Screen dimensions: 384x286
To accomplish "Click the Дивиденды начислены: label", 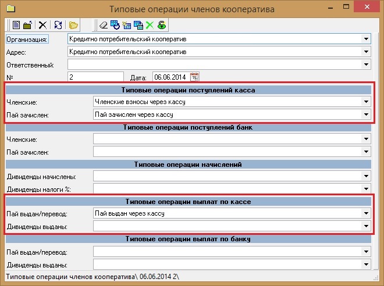I will (x=41, y=177).
